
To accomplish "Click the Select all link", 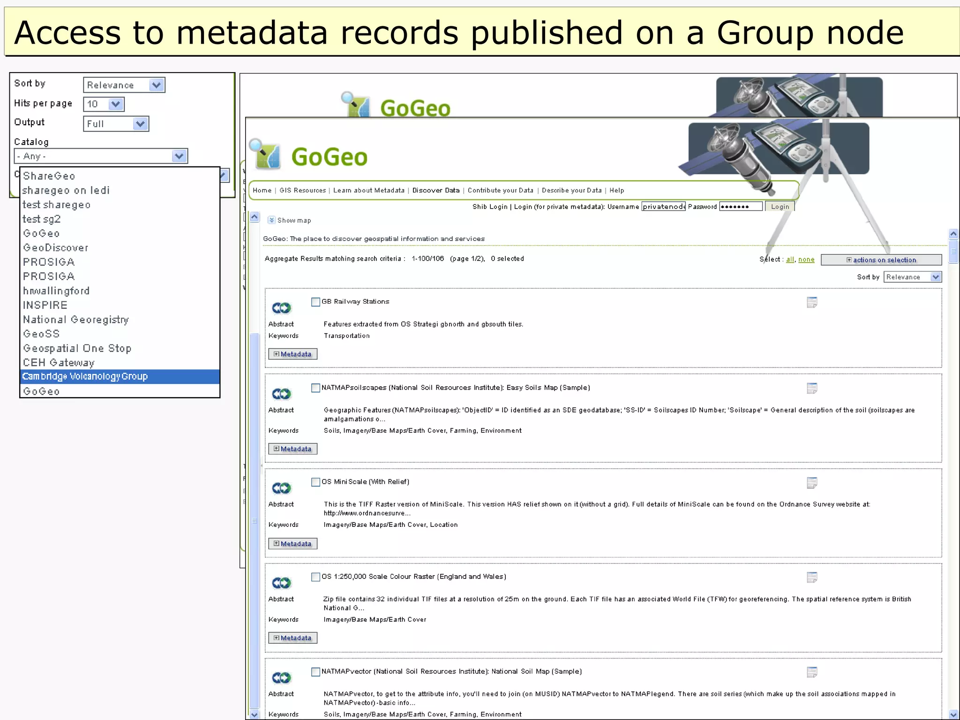I will 790,259.
